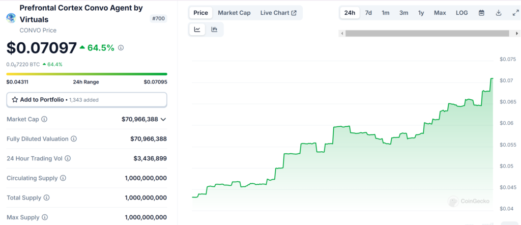Select the 24h time range

[350, 13]
